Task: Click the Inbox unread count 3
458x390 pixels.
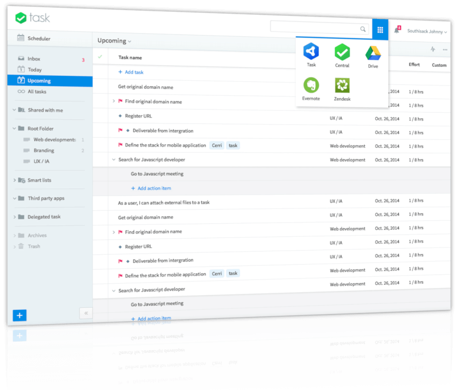Action: pyautogui.click(x=83, y=60)
